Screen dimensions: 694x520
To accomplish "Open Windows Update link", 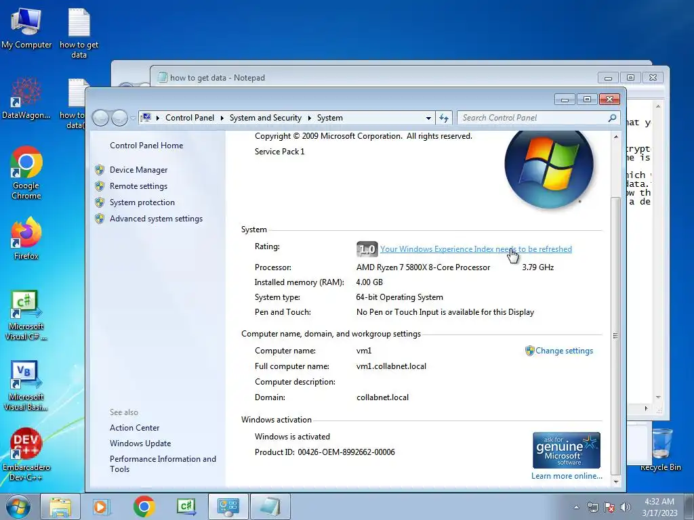I will (140, 443).
